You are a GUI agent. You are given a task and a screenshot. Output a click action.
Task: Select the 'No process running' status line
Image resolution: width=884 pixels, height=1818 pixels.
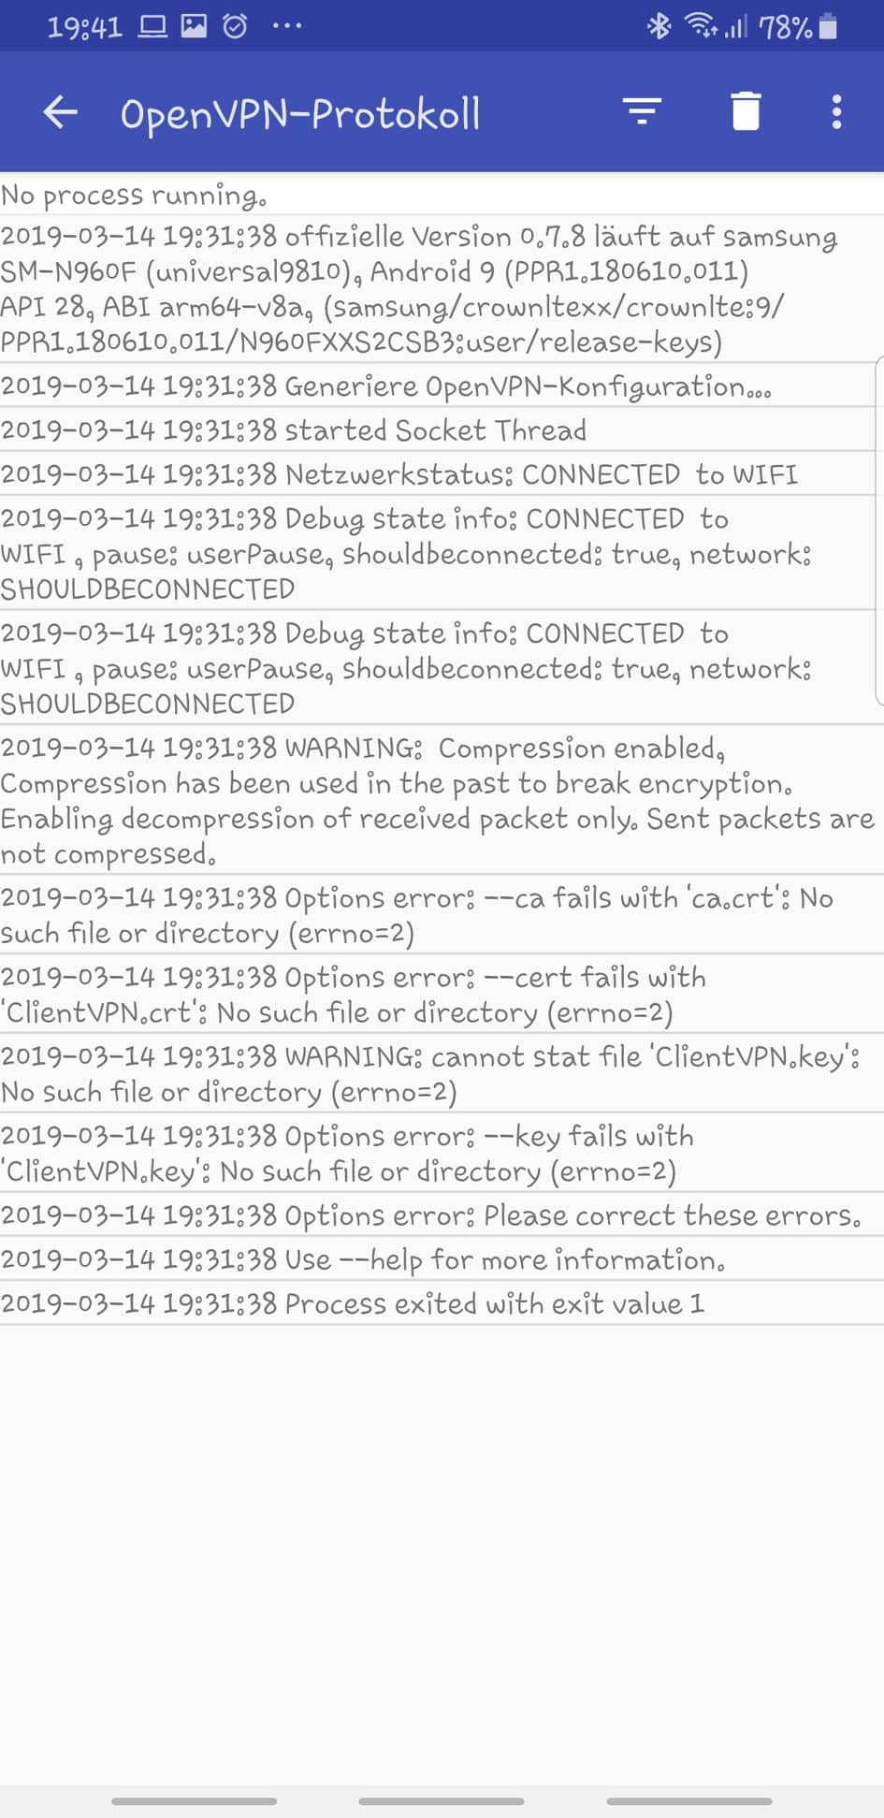442,195
